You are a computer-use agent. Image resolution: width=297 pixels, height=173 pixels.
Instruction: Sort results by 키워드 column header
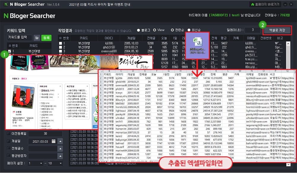84,38
